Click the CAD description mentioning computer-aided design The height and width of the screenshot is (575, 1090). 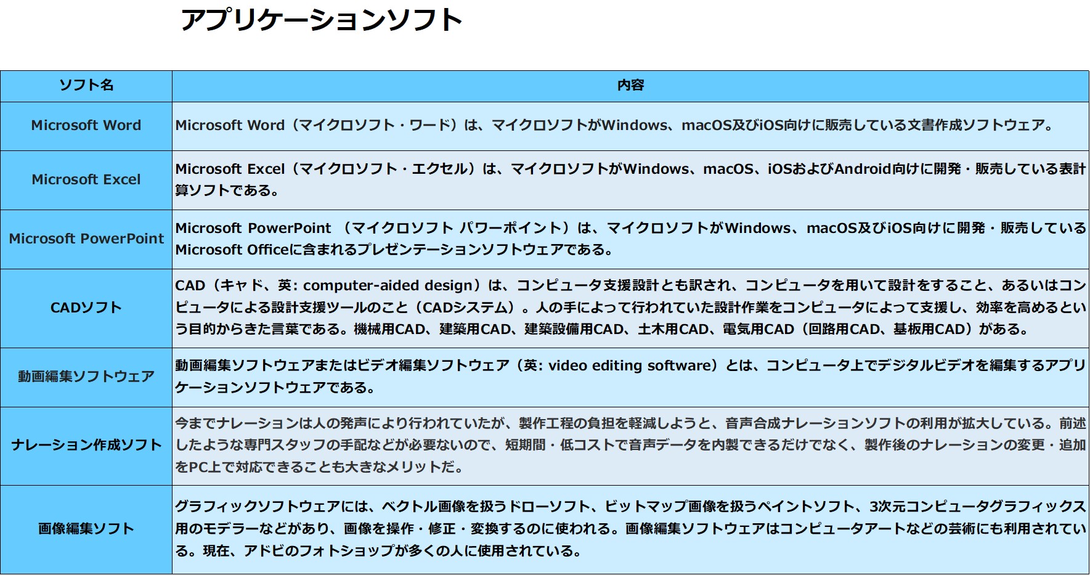tap(630, 308)
